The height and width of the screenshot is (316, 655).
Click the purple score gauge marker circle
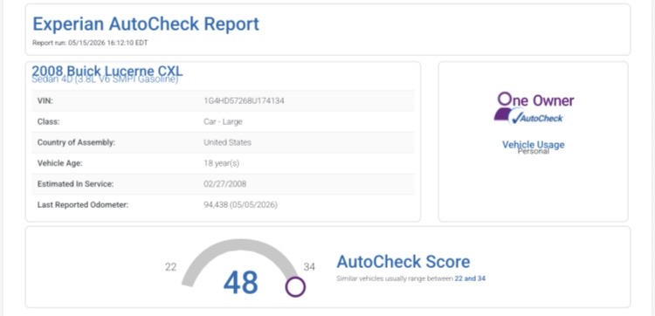[295, 287]
